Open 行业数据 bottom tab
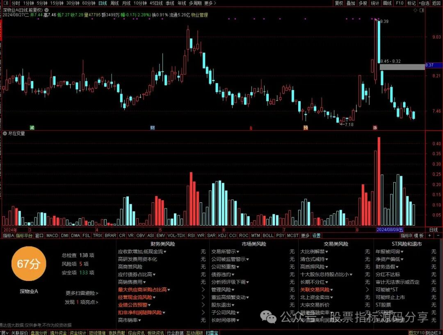Viewport: 443px width, 335px height. coord(175,333)
